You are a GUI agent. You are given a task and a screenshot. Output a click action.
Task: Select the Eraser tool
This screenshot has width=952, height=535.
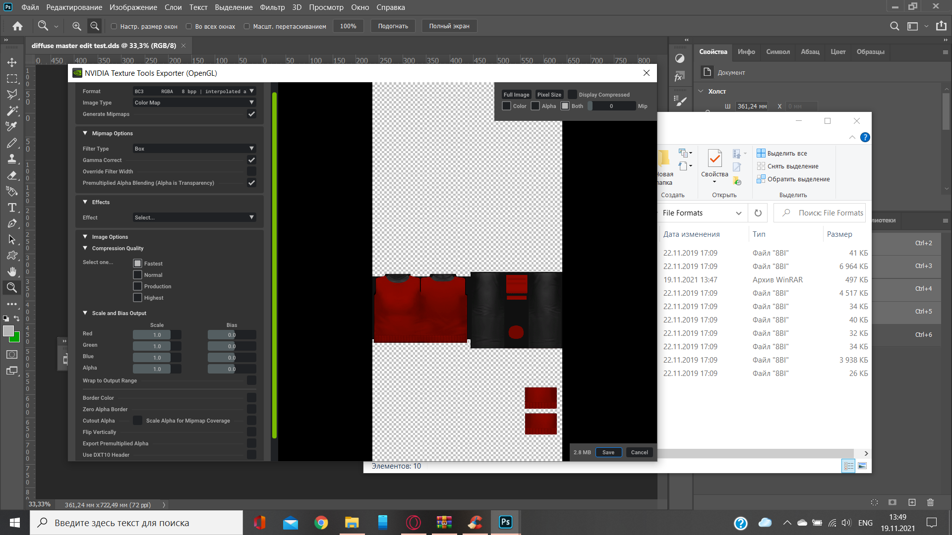click(12, 175)
